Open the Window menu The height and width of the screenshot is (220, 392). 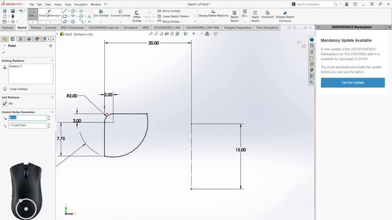[x=96, y=4]
